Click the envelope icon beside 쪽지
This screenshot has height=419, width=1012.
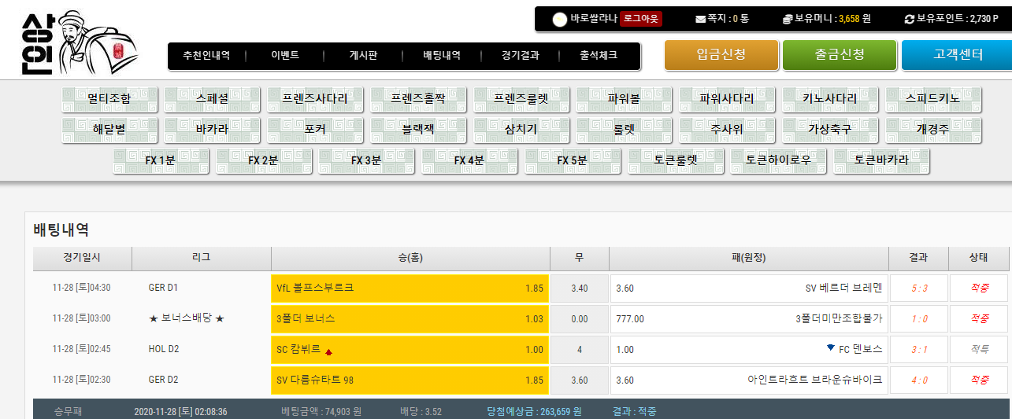[700, 19]
